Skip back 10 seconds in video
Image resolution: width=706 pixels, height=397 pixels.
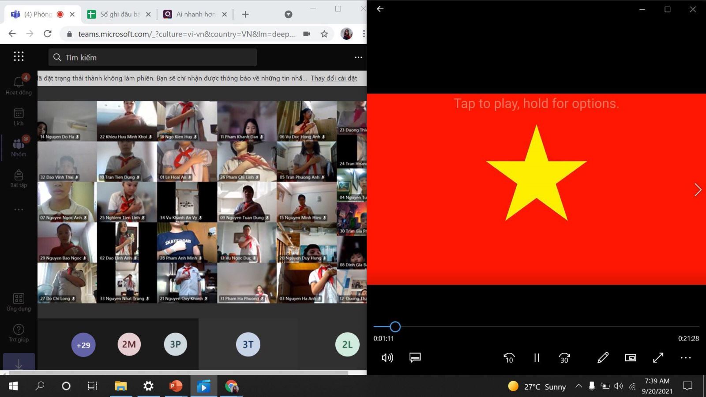pos(509,358)
